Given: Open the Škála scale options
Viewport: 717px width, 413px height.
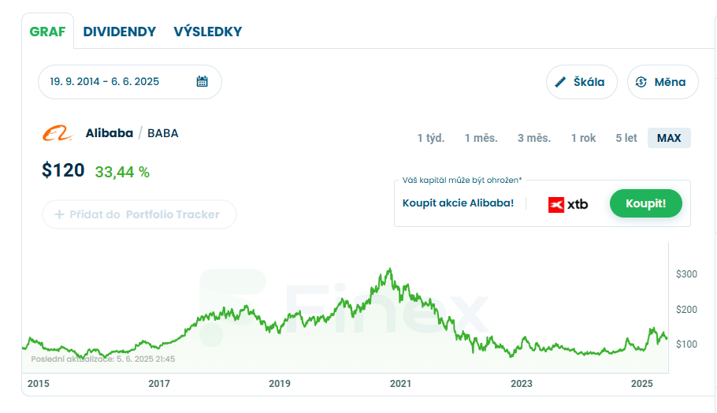Looking at the screenshot, I should click(581, 82).
